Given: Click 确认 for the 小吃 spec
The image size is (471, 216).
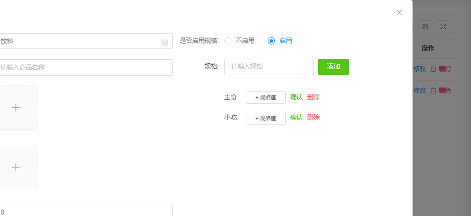Looking at the screenshot, I should tap(296, 118).
